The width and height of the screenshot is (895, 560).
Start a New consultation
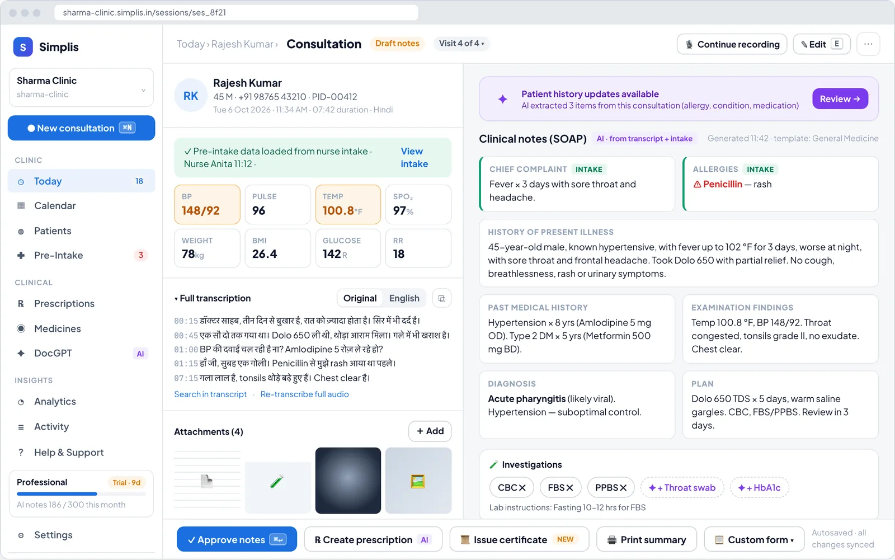coord(81,128)
